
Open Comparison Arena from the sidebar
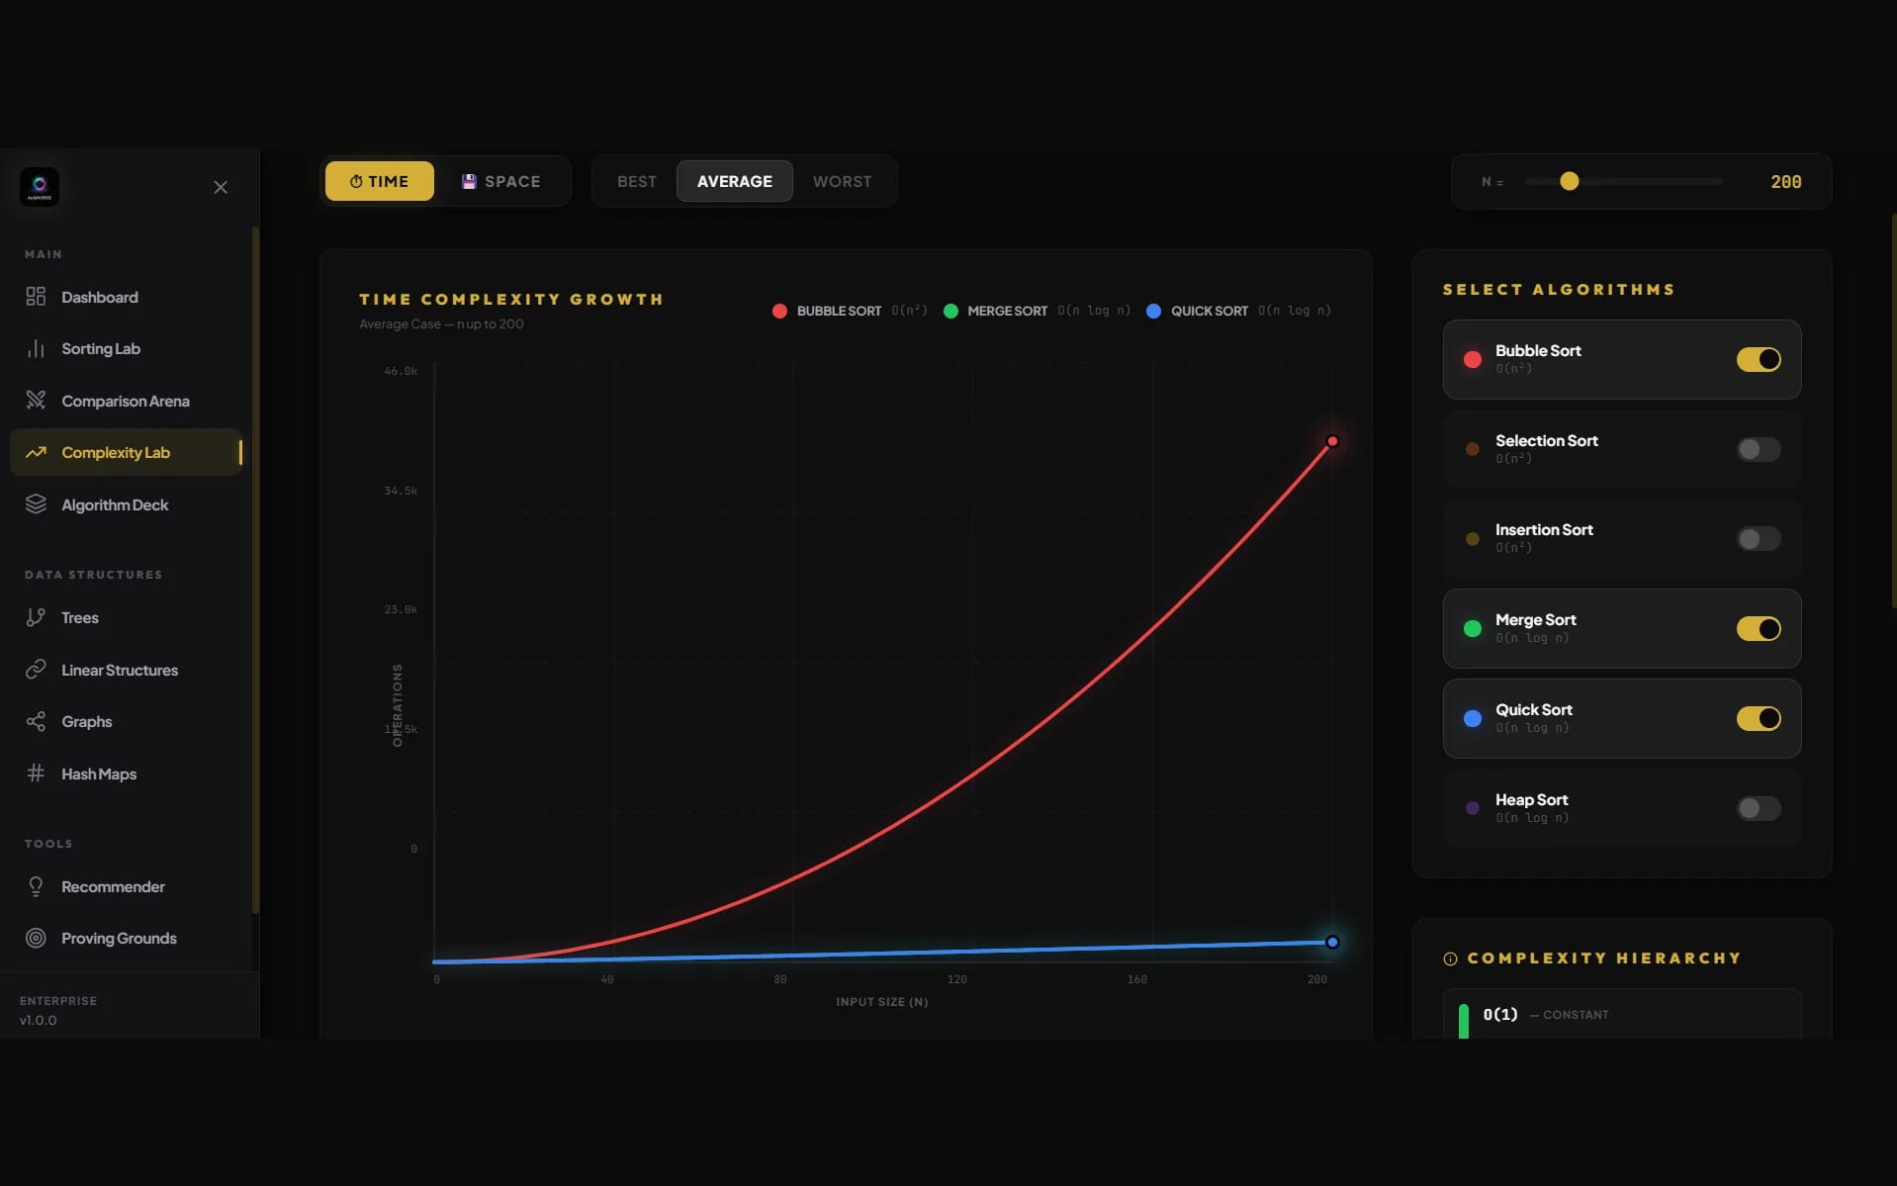click(126, 401)
